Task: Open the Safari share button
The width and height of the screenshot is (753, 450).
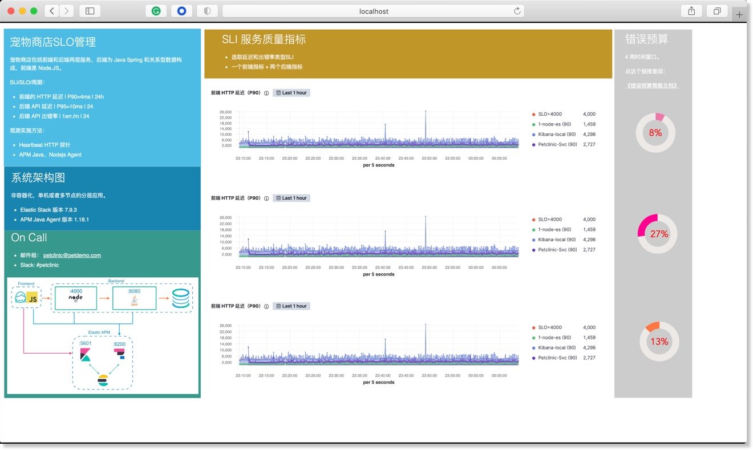Action: [x=691, y=11]
